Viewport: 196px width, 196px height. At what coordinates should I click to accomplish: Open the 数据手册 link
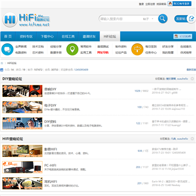(56, 52)
